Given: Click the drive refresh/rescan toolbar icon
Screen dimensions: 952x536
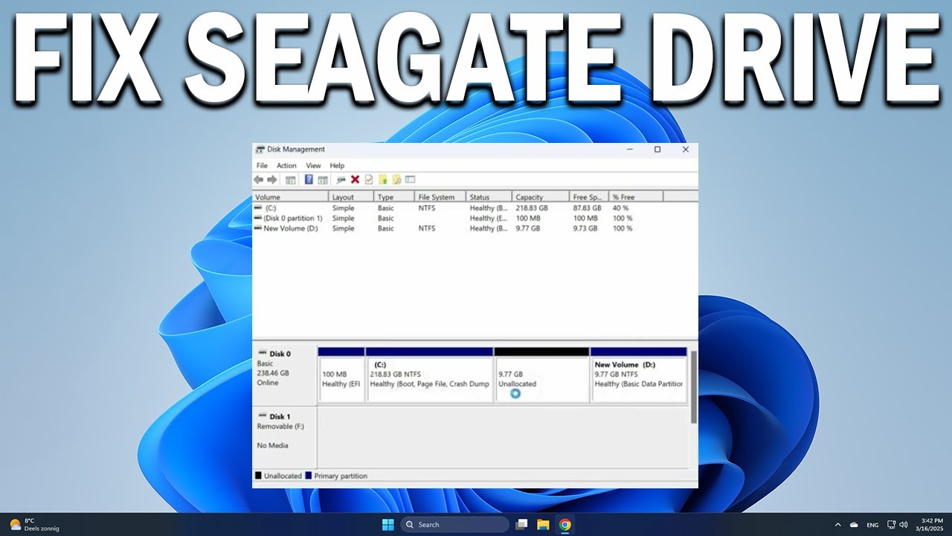Looking at the screenshot, I should pos(341,179).
